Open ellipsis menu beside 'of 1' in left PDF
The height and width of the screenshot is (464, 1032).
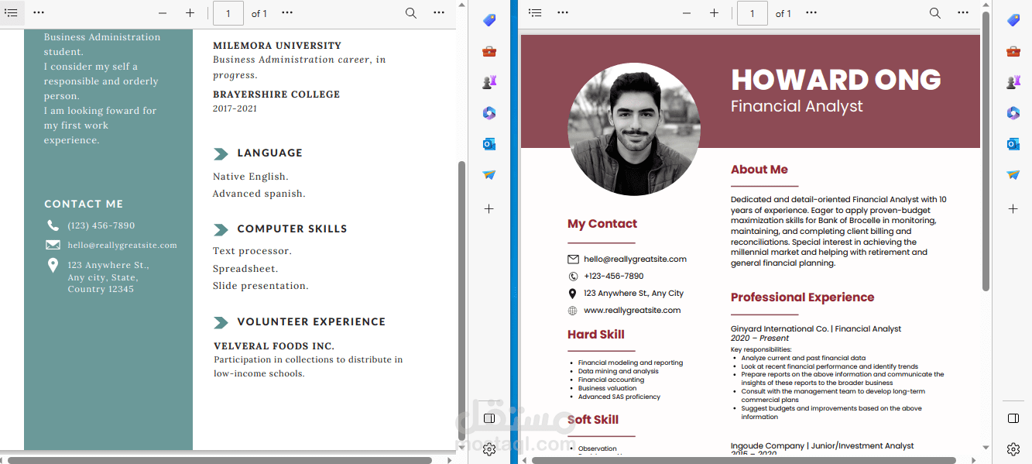pos(287,13)
